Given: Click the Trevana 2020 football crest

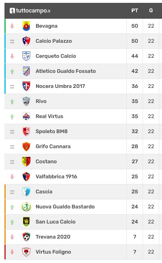Looking at the screenshot, I should [26, 237].
